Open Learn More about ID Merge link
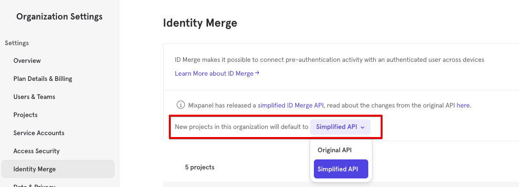Viewport: 519px width, 187px height. click(217, 73)
